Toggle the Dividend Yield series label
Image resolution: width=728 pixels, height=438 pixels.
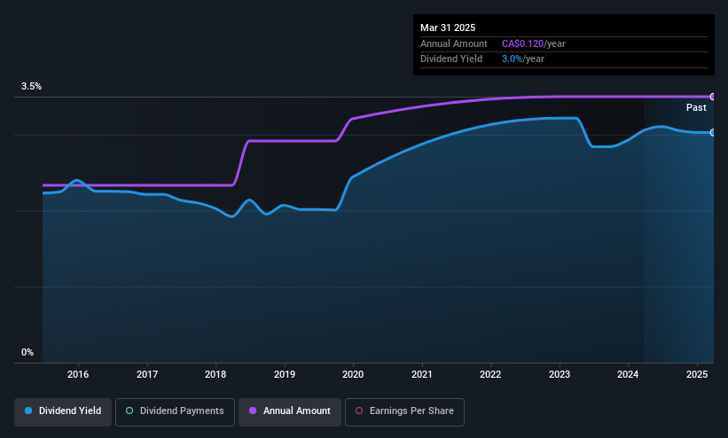[70, 411]
